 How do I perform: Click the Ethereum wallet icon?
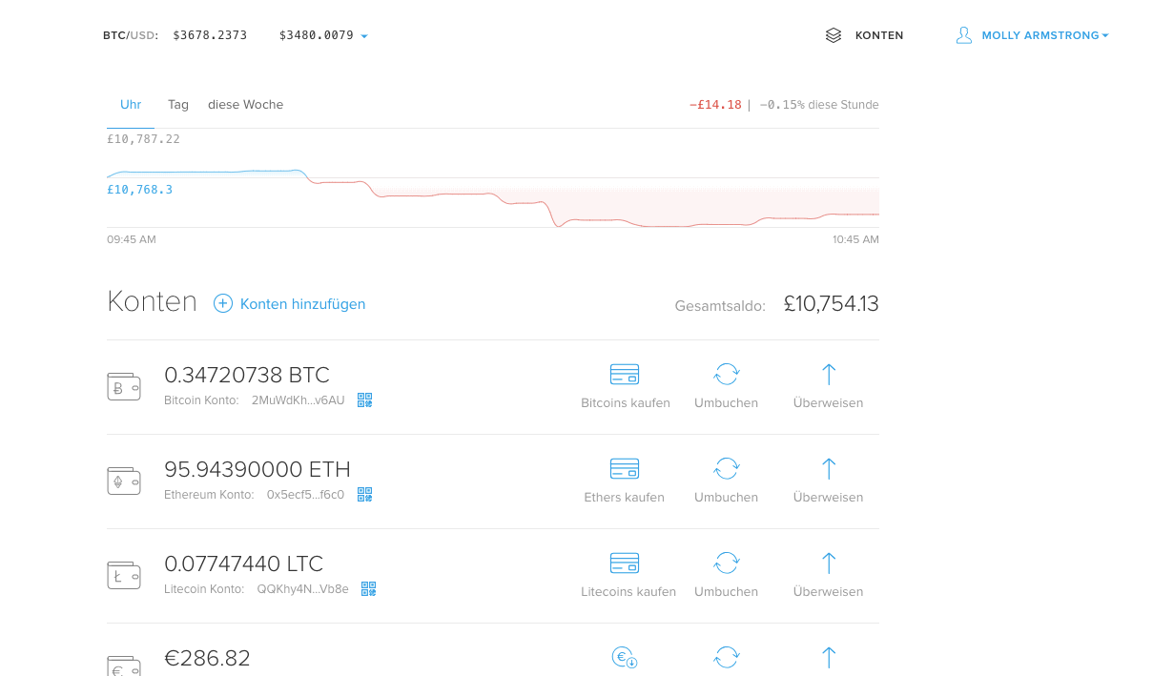[x=124, y=481]
